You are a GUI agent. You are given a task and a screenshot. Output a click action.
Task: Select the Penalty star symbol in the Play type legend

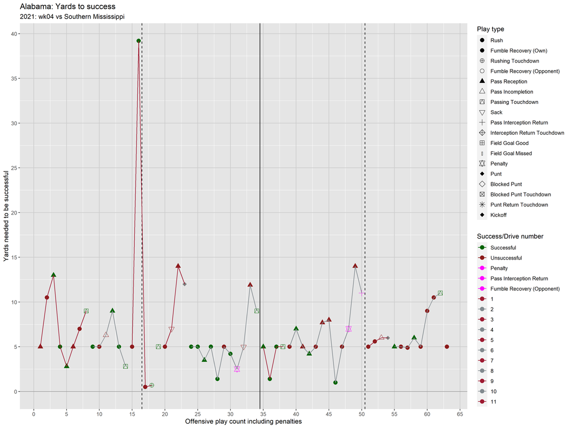click(x=482, y=163)
